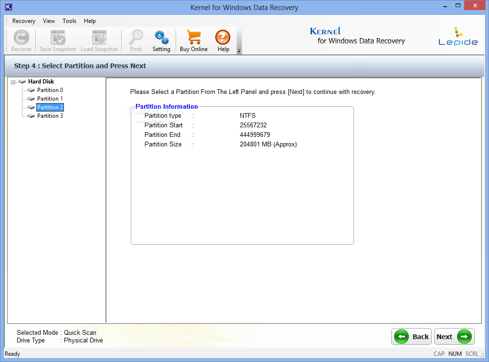Click the toolbar overflow options arrow

239,51
